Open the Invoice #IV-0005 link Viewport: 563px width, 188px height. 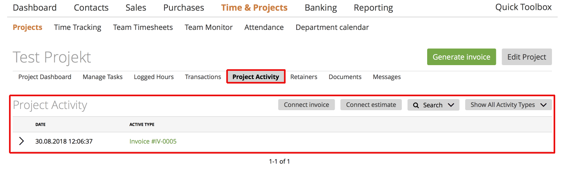(x=153, y=141)
